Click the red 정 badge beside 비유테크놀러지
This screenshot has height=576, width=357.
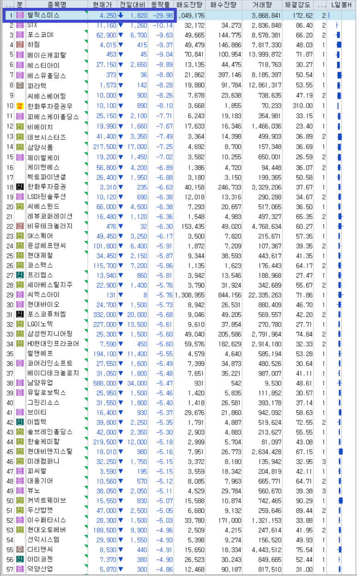(19, 226)
